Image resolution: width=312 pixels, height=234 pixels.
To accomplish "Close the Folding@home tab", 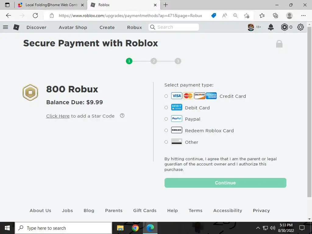I will [82, 5].
